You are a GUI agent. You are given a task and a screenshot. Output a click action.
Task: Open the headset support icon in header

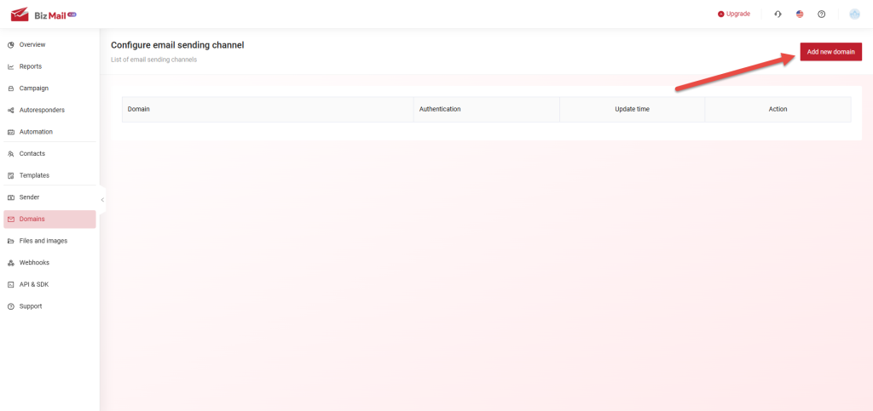pos(778,14)
